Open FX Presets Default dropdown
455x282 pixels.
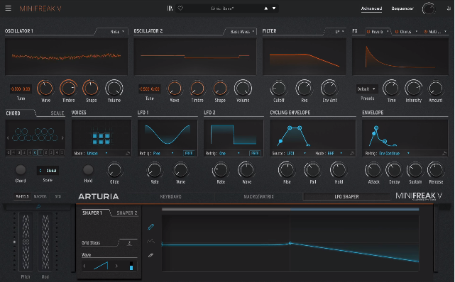(367, 89)
